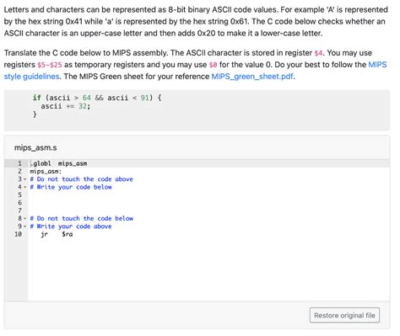Screen dimensions: 400x336
Task: Collapse the fold arrow on line 8
Action: [x=24, y=218]
